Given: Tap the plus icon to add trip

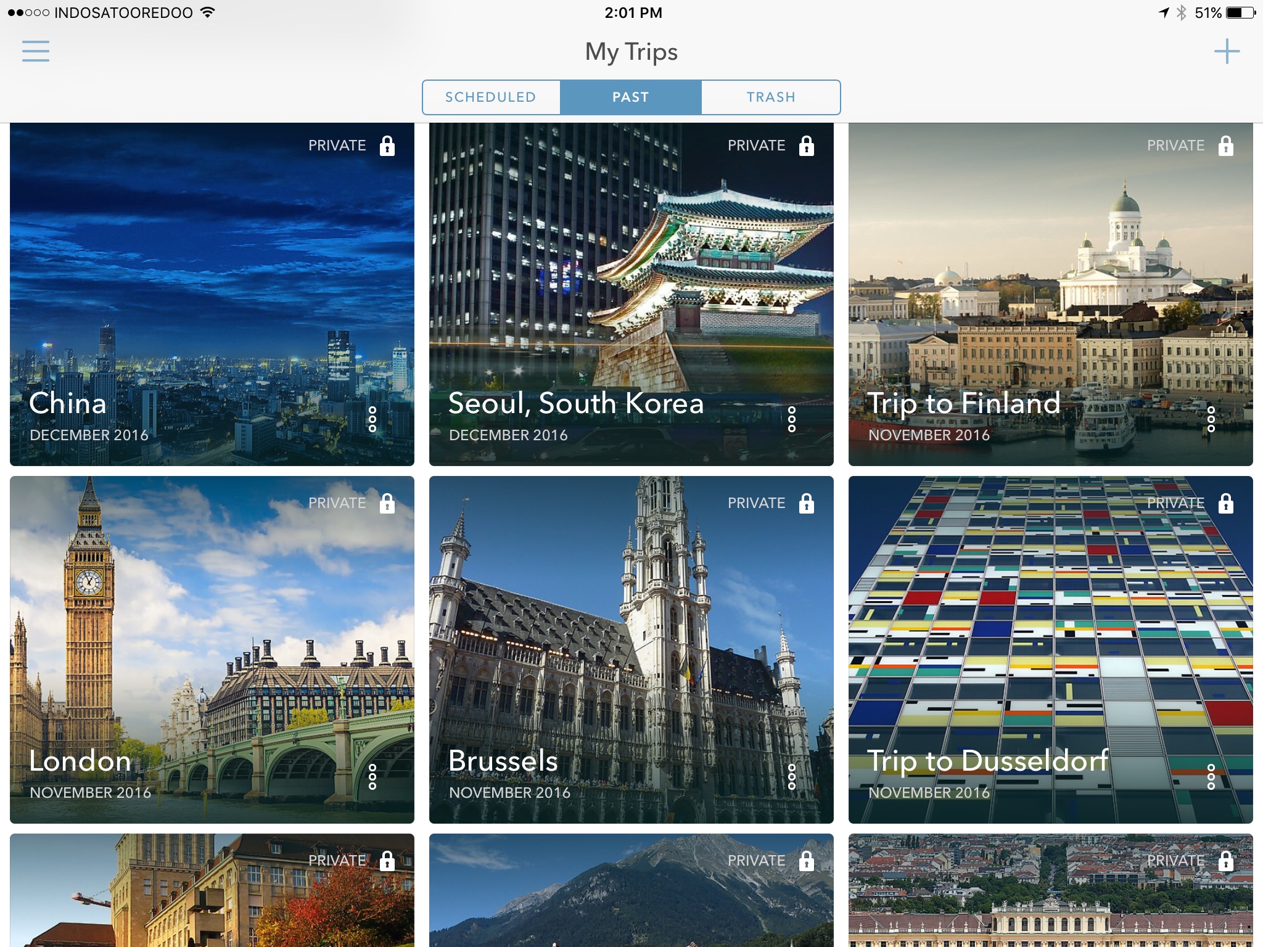Looking at the screenshot, I should (1227, 51).
